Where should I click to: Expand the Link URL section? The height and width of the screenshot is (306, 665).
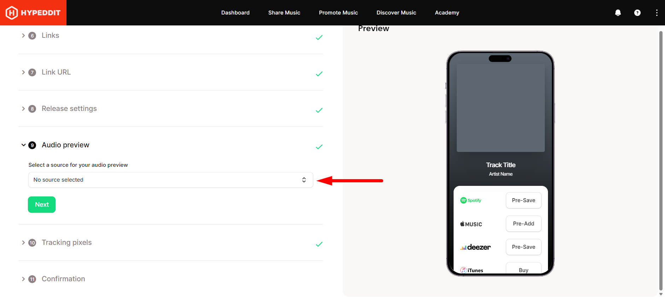point(56,72)
